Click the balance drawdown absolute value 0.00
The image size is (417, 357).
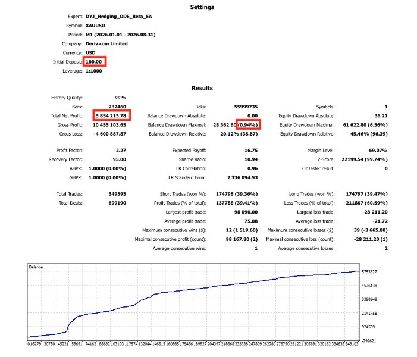pyautogui.click(x=252, y=115)
